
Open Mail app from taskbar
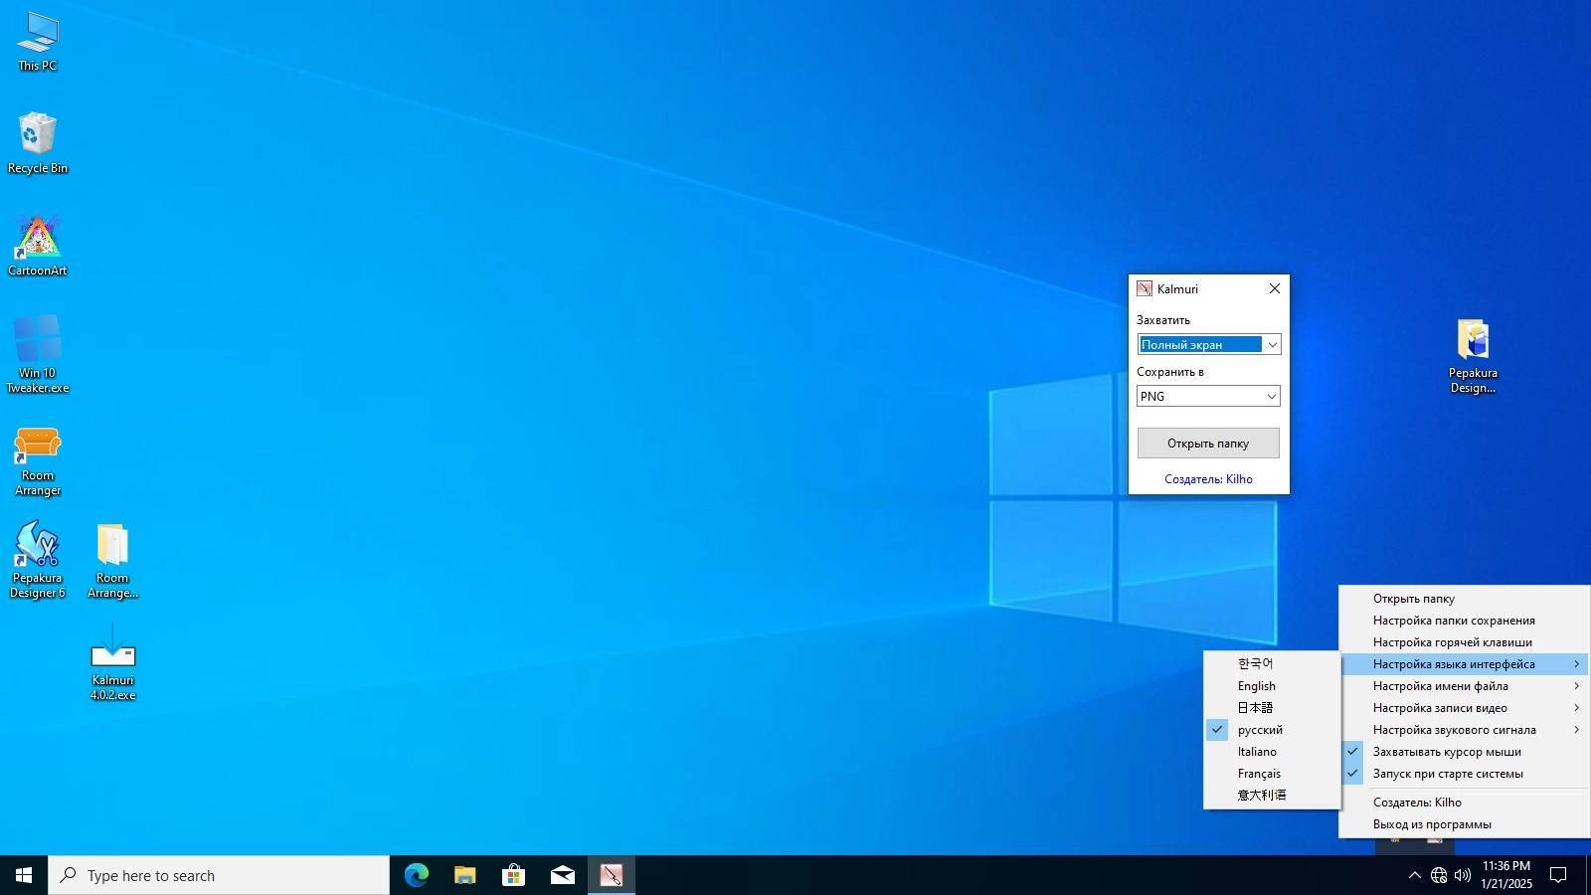point(562,875)
